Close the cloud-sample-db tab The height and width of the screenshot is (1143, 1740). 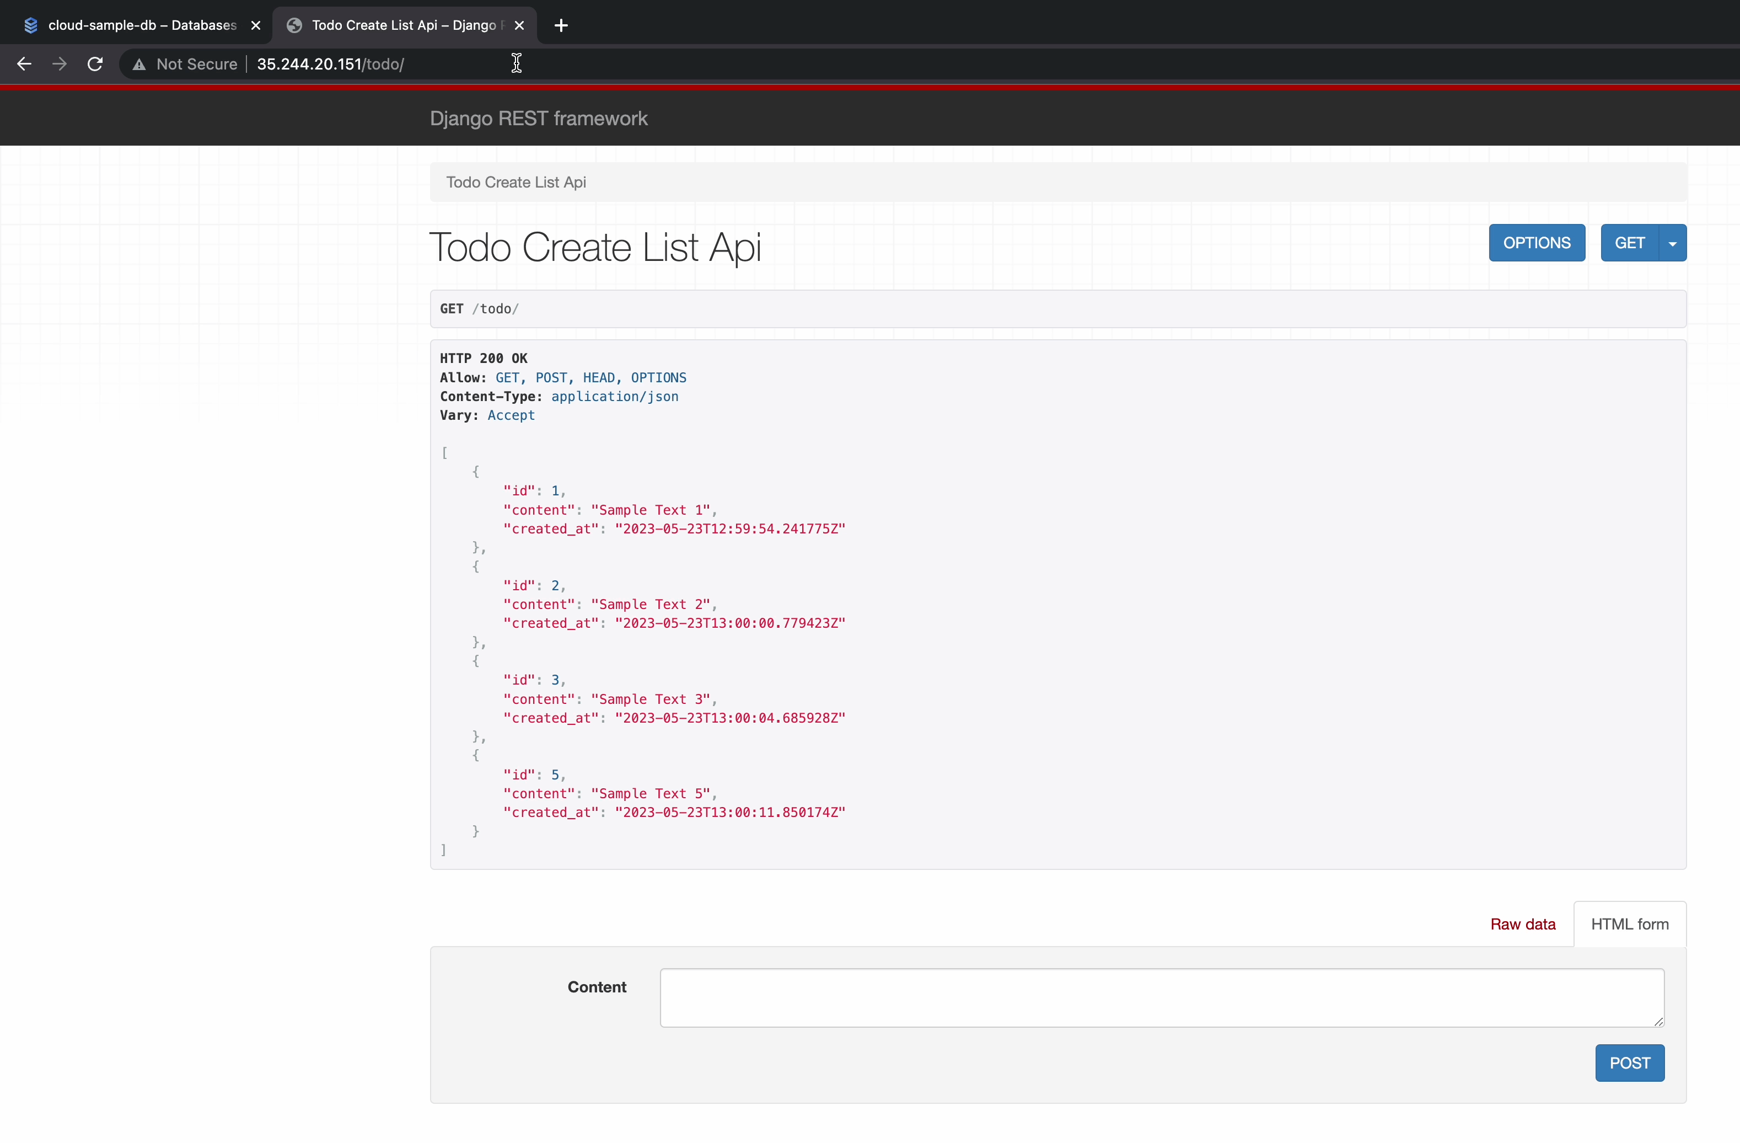256,25
